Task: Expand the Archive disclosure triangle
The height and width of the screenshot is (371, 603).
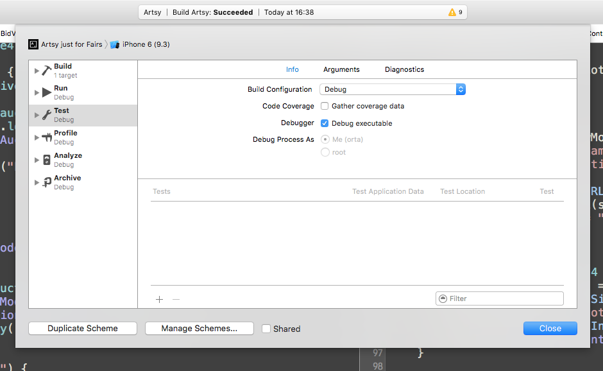Action: (37, 182)
